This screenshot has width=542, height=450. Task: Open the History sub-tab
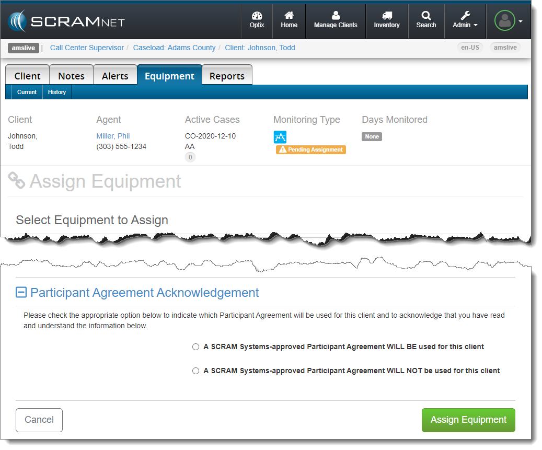tap(57, 92)
